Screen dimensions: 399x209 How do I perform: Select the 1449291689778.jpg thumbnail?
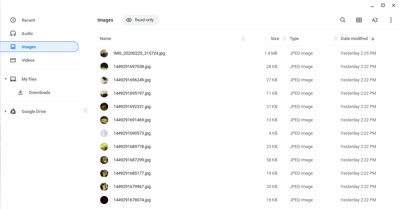point(104,147)
